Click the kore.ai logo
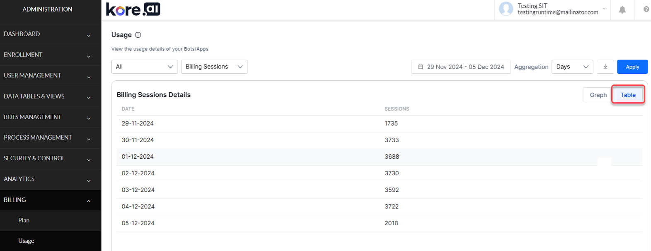The image size is (651, 251). [133, 9]
